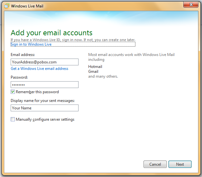The width and height of the screenshot is (202, 177).
Task: Click the Gmail text
Action: coord(93,72)
